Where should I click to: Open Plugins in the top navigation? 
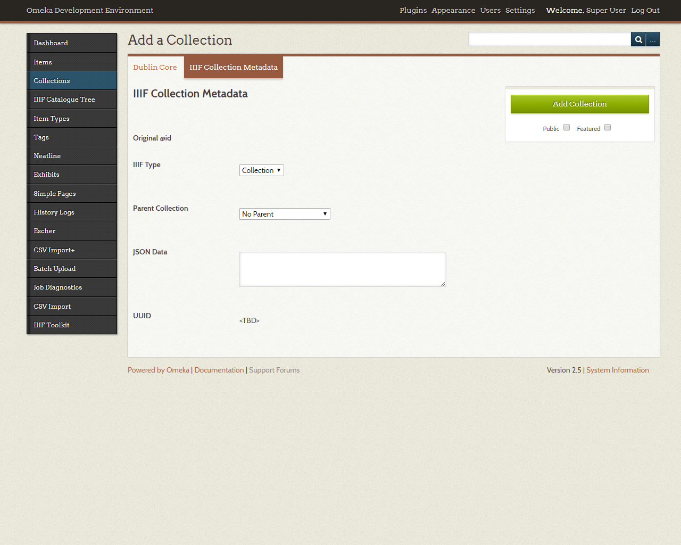click(413, 10)
